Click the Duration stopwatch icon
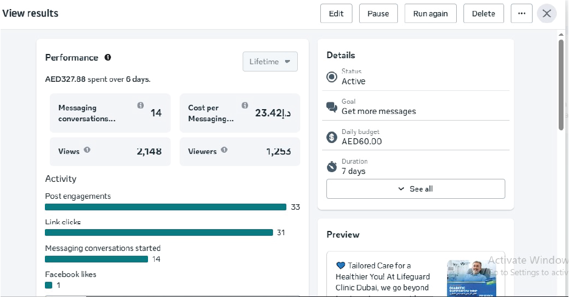Screen dimensions: 569x297 click(332, 167)
